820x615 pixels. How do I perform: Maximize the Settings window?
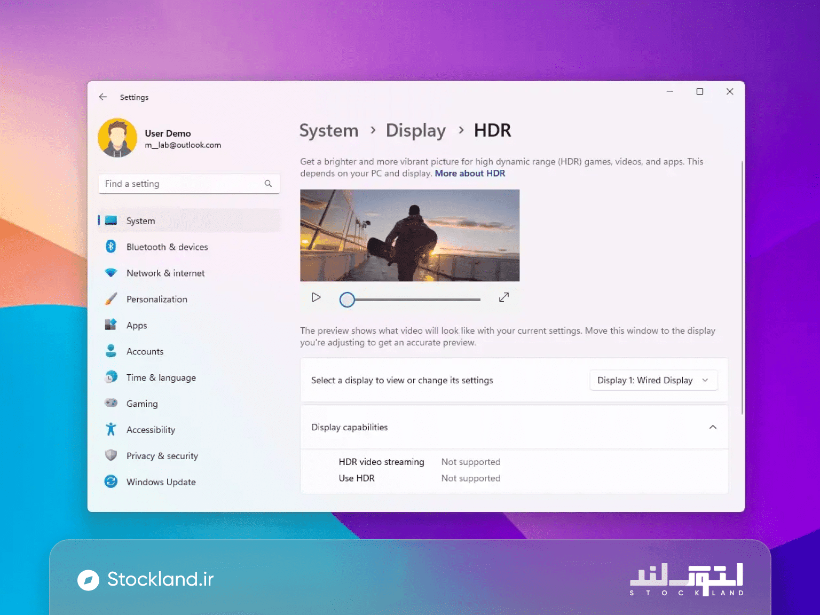tap(700, 92)
